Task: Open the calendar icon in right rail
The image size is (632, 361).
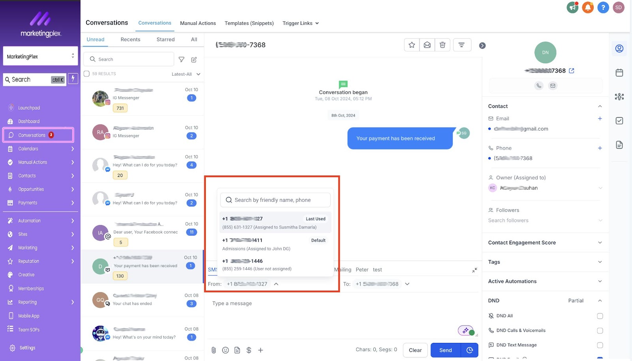Action: 619,73
